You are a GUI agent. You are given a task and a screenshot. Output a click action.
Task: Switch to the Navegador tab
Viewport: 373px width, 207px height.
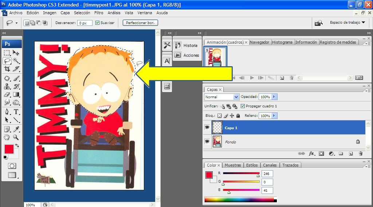pyautogui.click(x=259, y=42)
